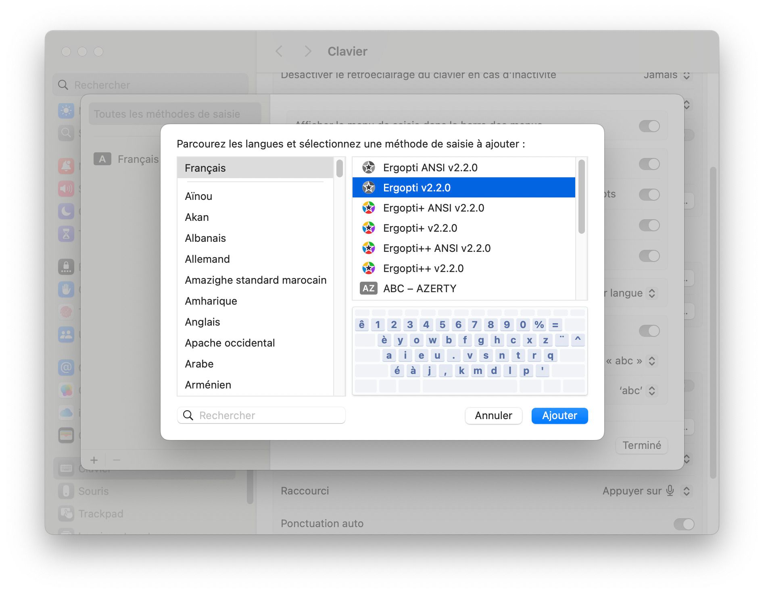Click the Ergopti ANSI v2.2.0 star icon
Viewport: 764px width, 594px height.
tap(368, 168)
